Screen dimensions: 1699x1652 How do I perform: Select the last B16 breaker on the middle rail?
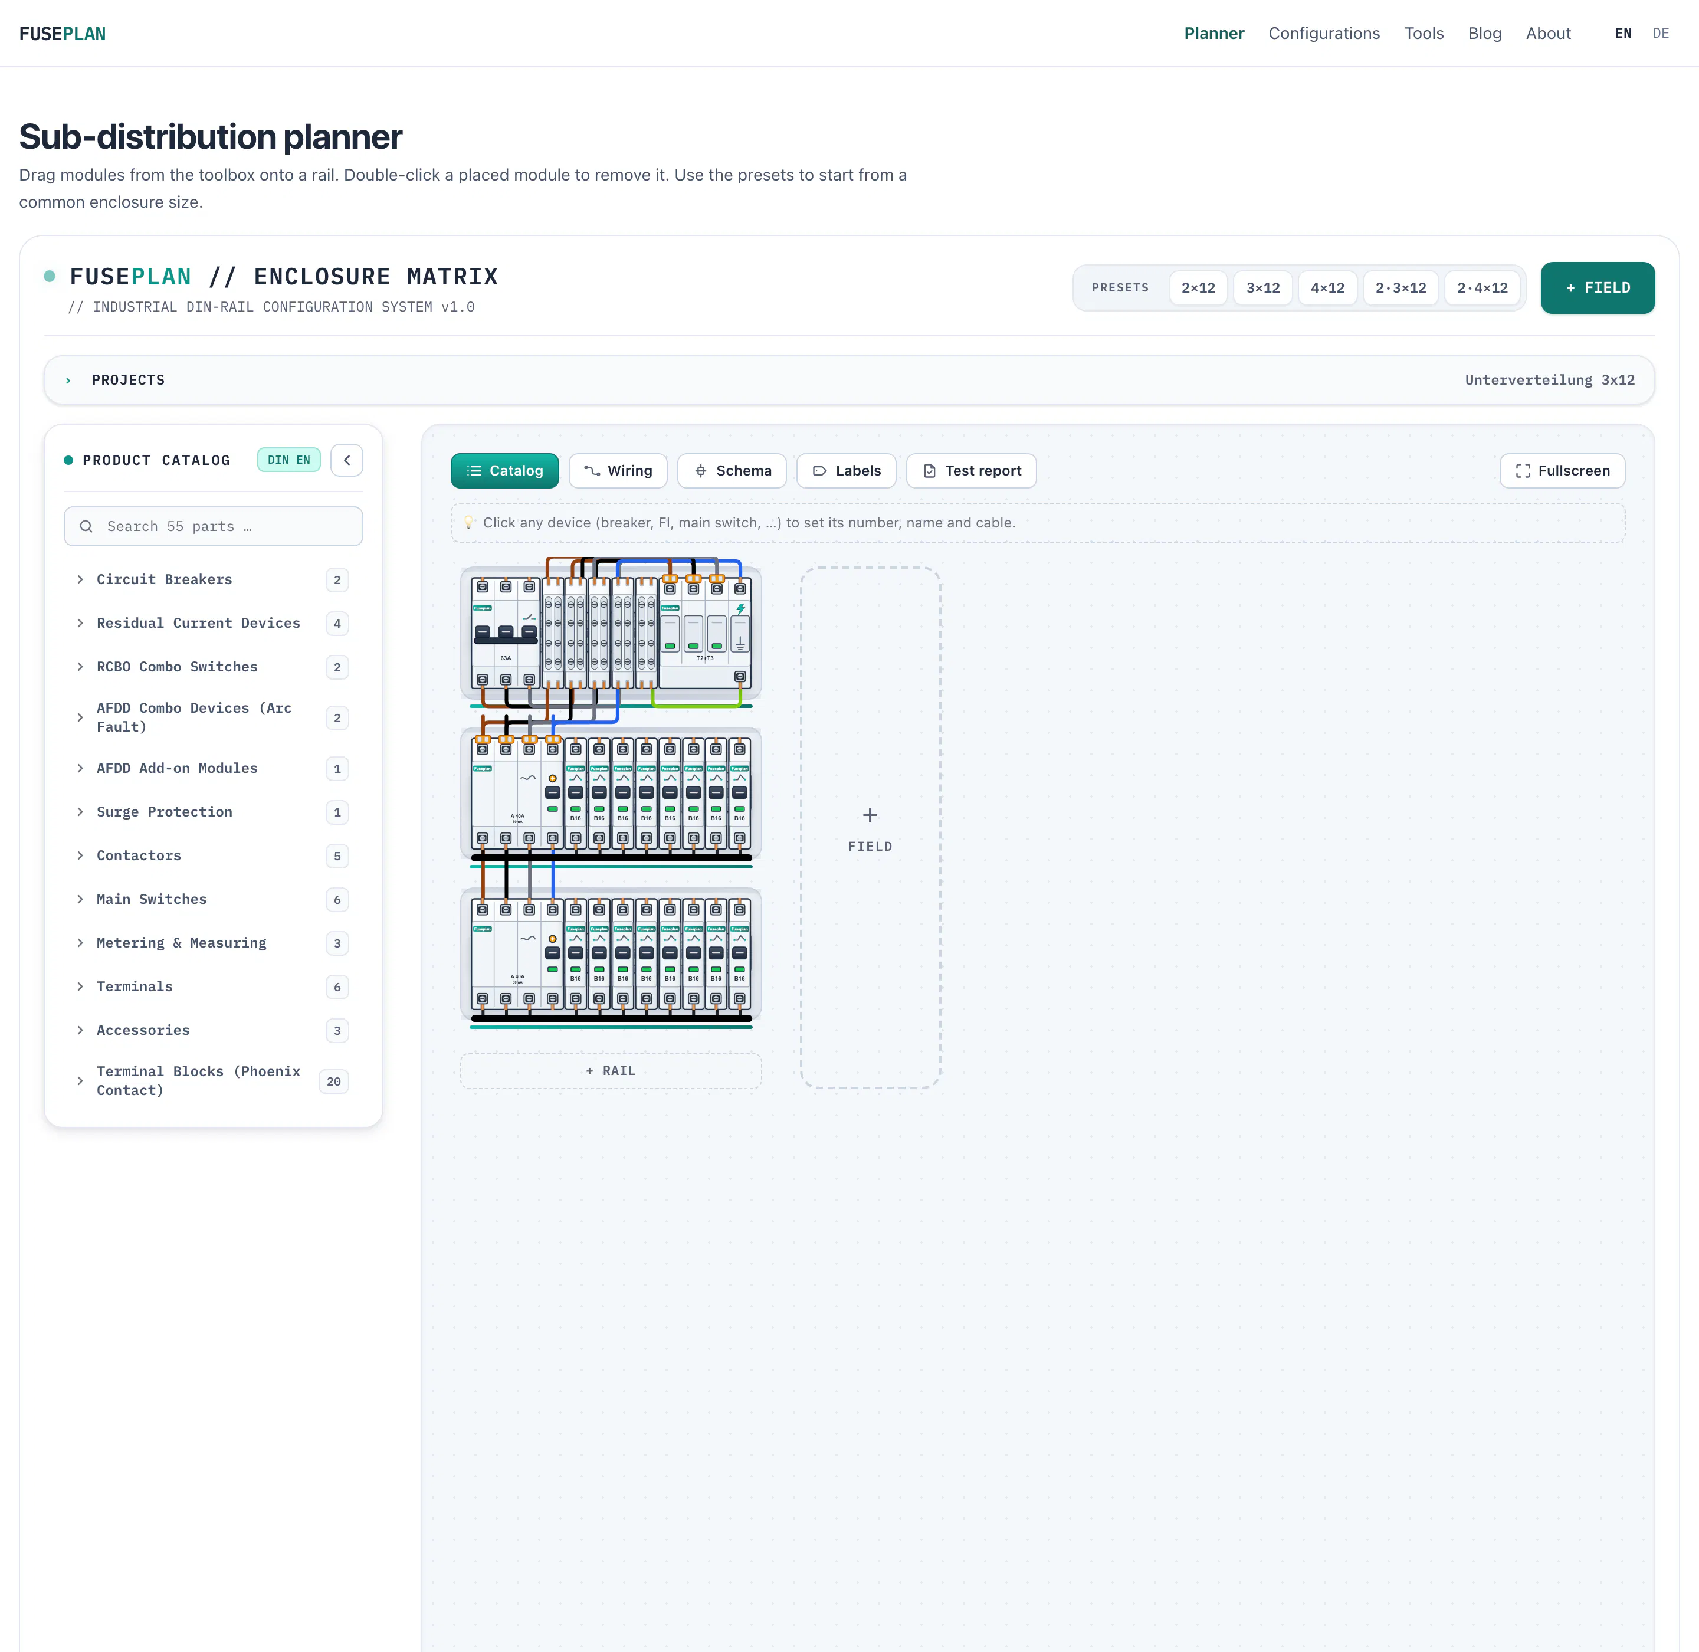[x=740, y=793]
